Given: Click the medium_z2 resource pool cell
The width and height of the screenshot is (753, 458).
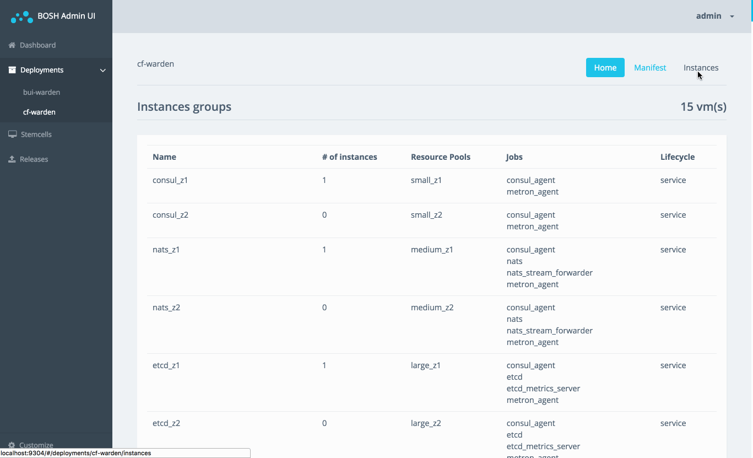Looking at the screenshot, I should tap(432, 308).
